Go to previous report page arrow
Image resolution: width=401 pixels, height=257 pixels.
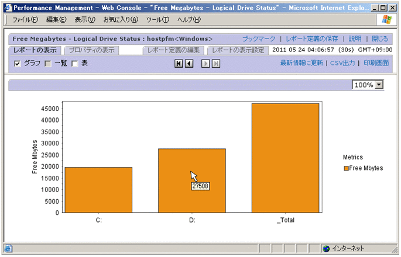(x=189, y=64)
